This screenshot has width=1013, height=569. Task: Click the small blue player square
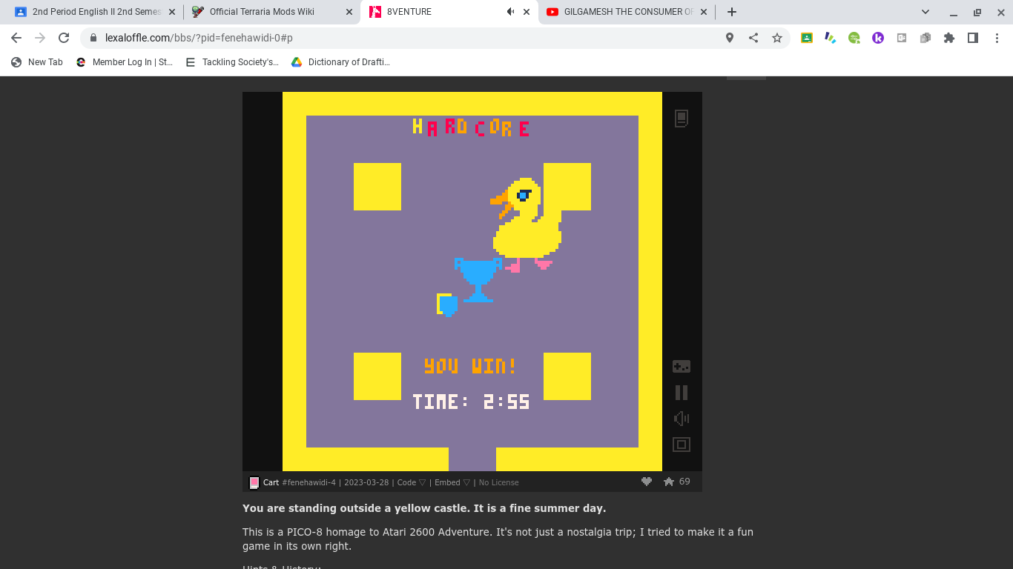447,305
